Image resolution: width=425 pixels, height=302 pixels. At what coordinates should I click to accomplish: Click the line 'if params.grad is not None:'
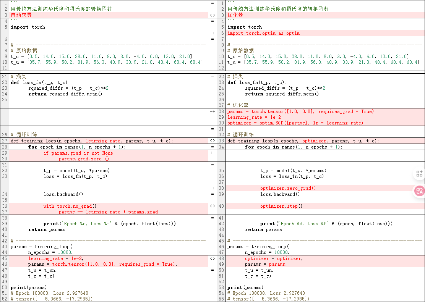pyautogui.click(x=79, y=153)
